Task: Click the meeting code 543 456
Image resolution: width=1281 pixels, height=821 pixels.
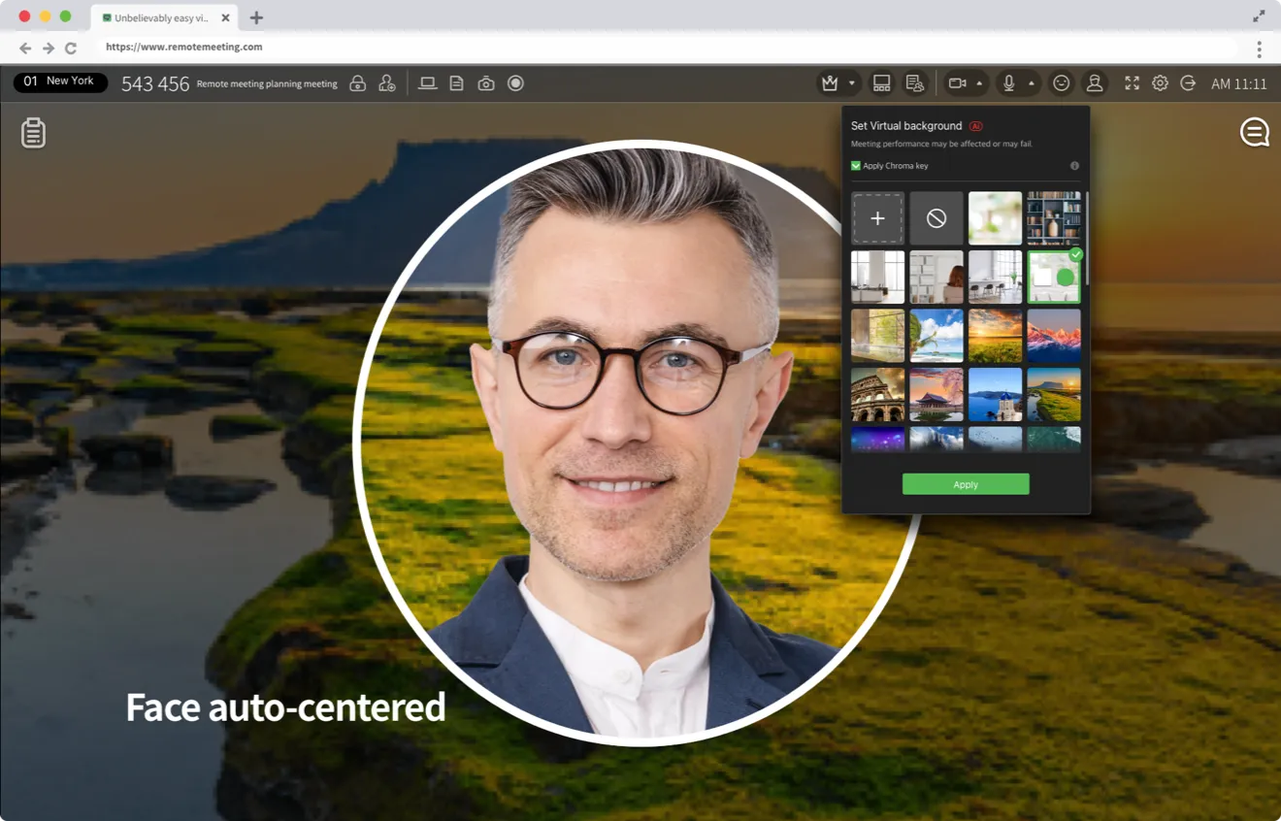Action: pyautogui.click(x=155, y=84)
